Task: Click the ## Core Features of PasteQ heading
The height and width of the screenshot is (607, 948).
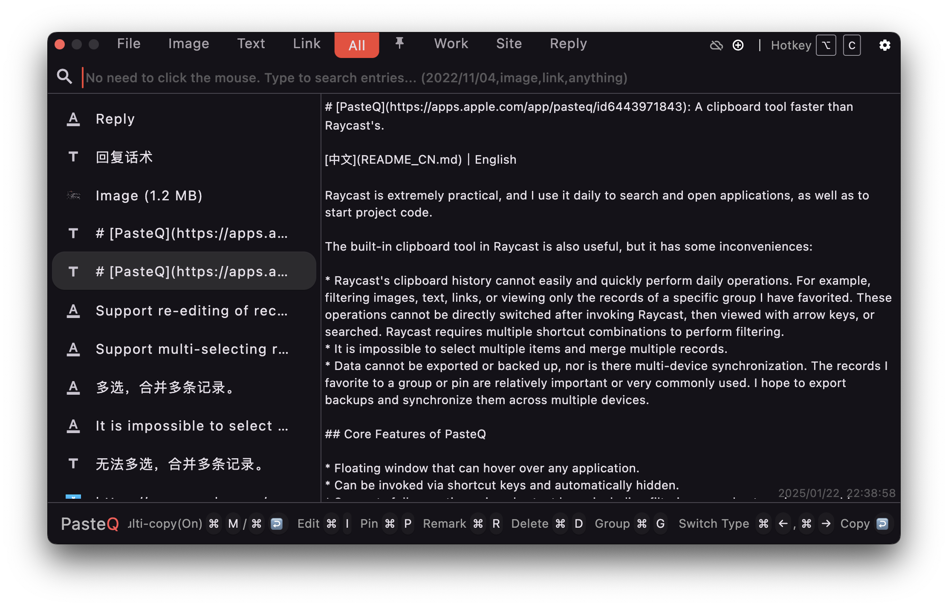Action: 405,434
